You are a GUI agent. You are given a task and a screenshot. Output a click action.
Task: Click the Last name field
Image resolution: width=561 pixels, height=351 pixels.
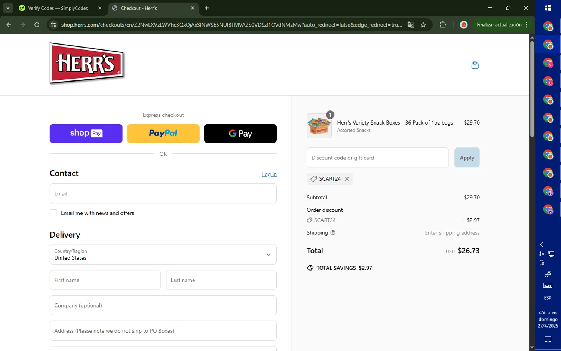coord(221,280)
